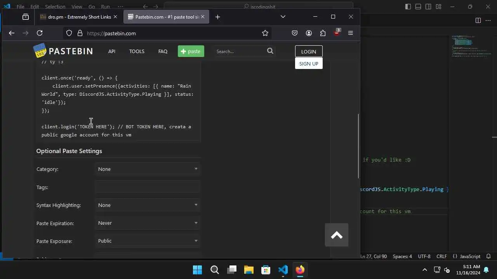
Task: Open the TOOLS link in Pastebin header
Action: [x=137, y=51]
